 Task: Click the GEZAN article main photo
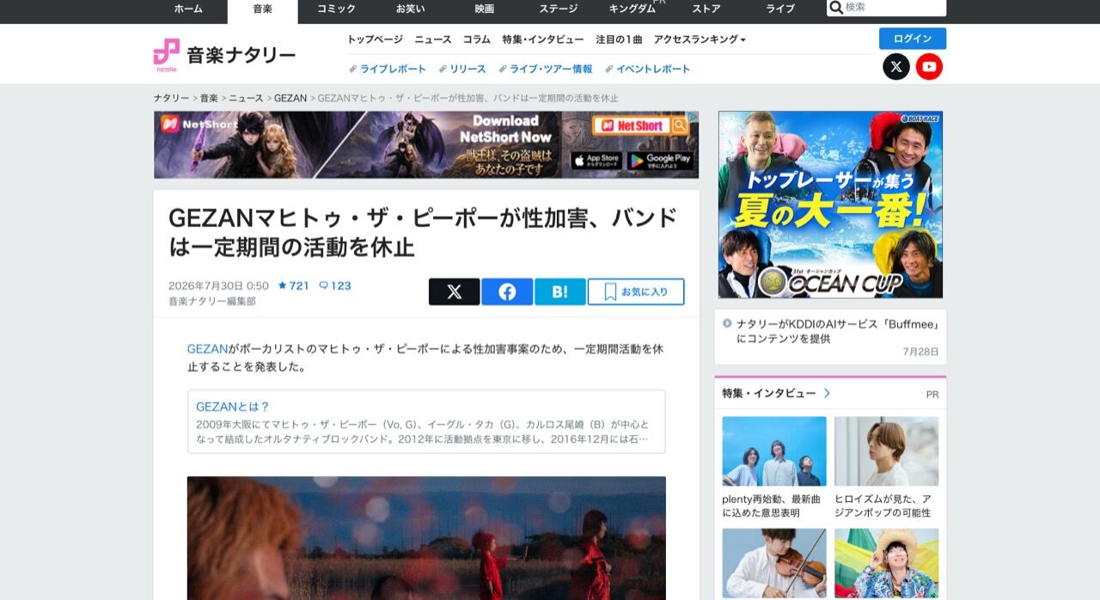click(x=426, y=538)
